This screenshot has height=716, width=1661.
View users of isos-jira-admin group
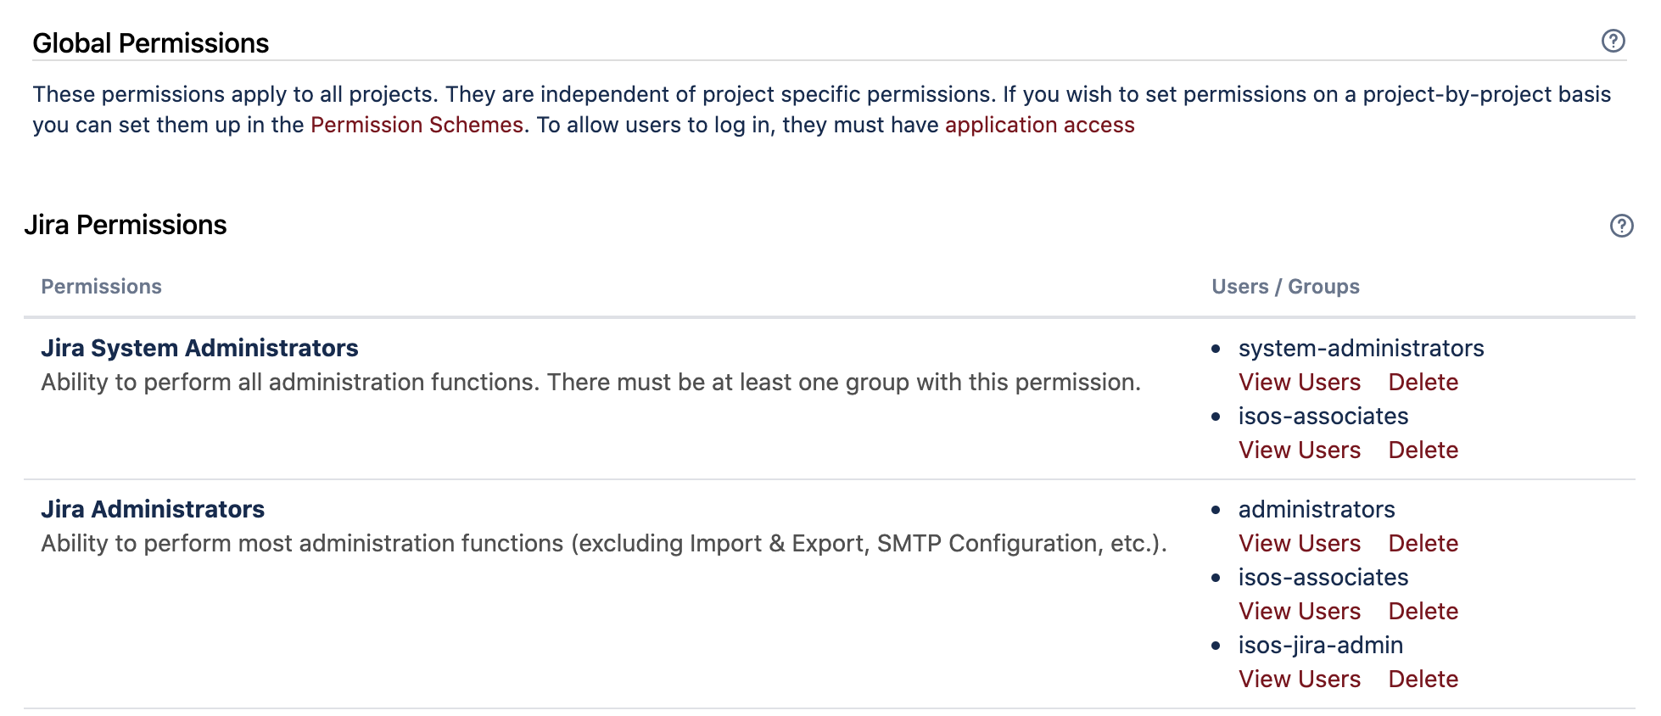coord(1299,680)
